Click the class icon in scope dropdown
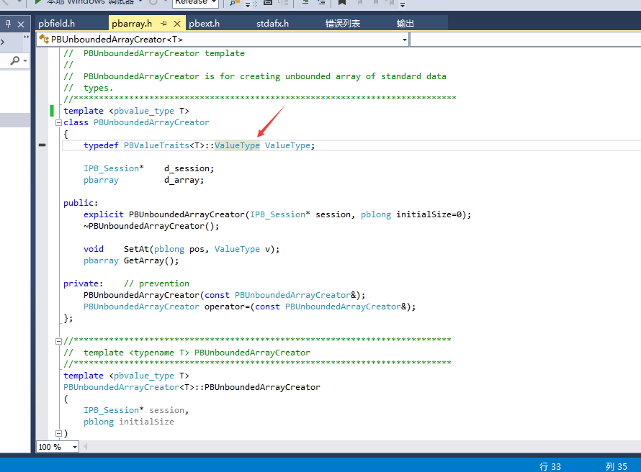 click(x=44, y=39)
